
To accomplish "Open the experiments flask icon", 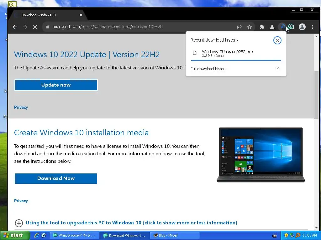I will click(x=272, y=27).
